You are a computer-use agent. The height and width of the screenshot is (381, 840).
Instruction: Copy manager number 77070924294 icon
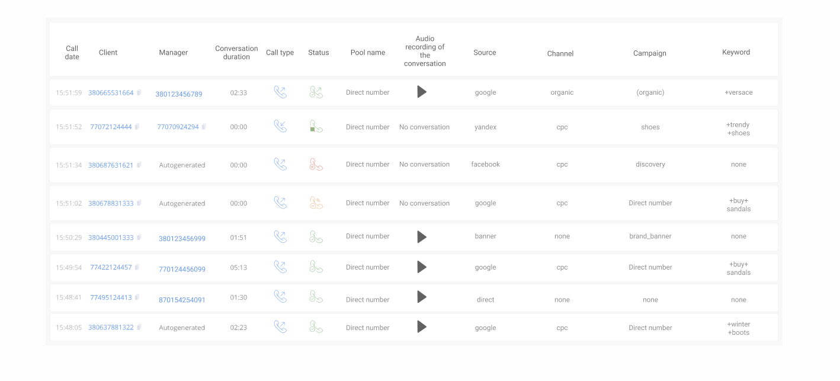204,126
